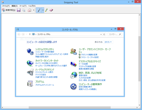142x110 pixels.
Task: Click the Network and Internet globe icon
Action: click(x=30, y=63)
